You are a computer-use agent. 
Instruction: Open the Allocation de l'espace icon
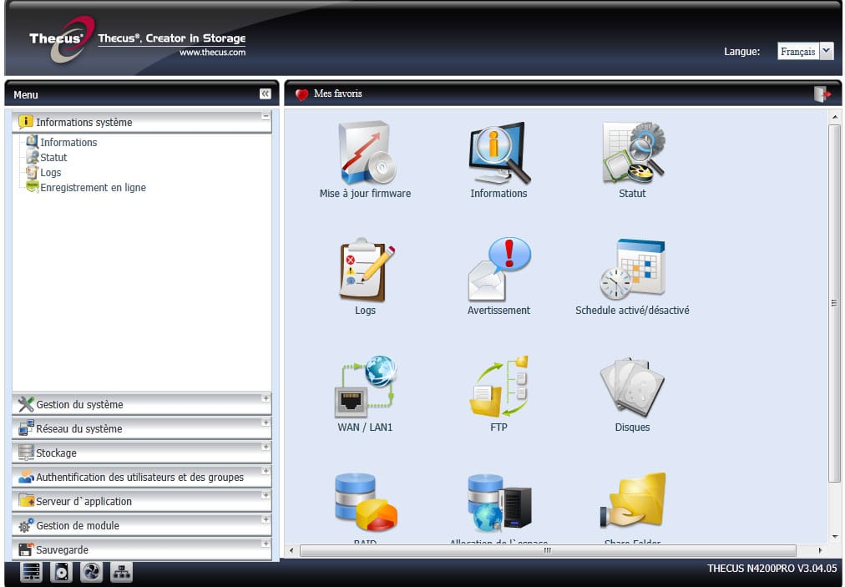[499, 503]
